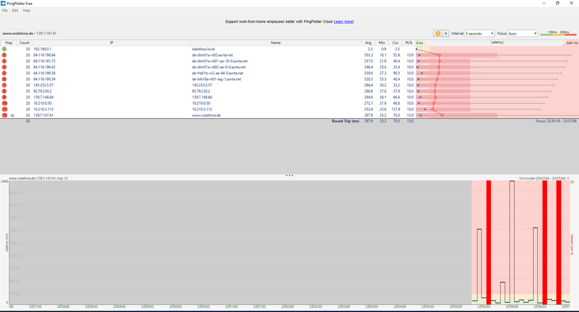The height and width of the screenshot is (312, 579).
Task: Click the 2447 ms latency scale maximum
Action: pyautogui.click(x=572, y=43)
